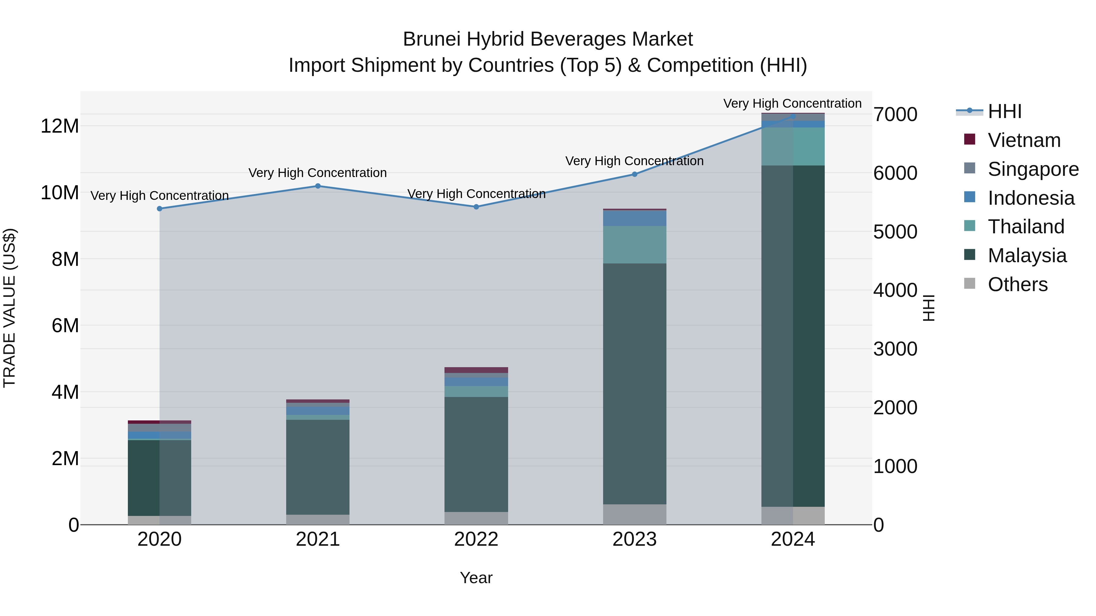
Task: Click the Malaysia bar segment for 2023
Action: coord(634,384)
